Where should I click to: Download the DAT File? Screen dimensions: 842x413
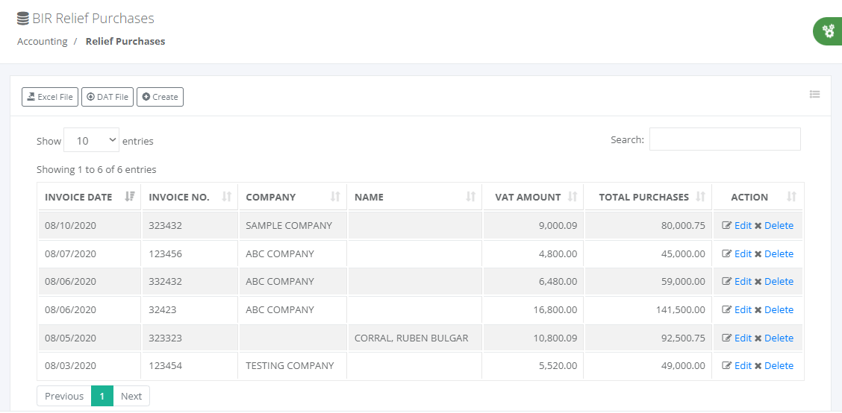click(107, 97)
